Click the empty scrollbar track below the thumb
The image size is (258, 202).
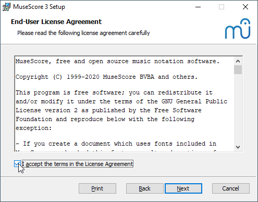[238, 109]
